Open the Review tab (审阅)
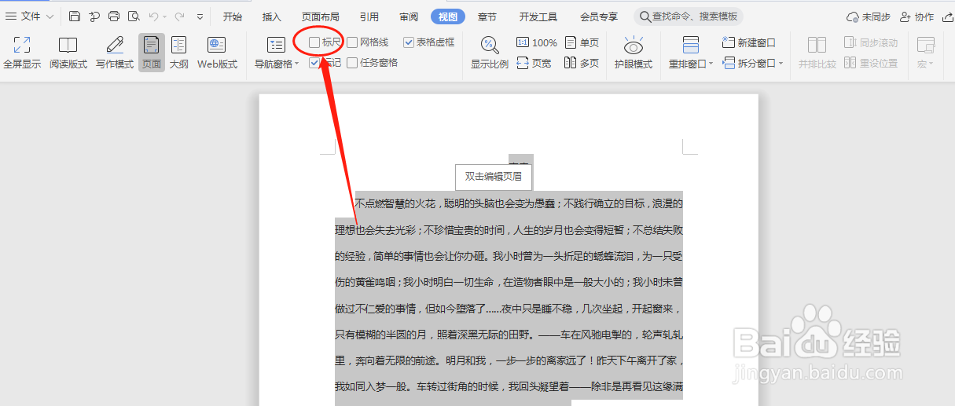This screenshot has width=955, height=406. tap(409, 16)
